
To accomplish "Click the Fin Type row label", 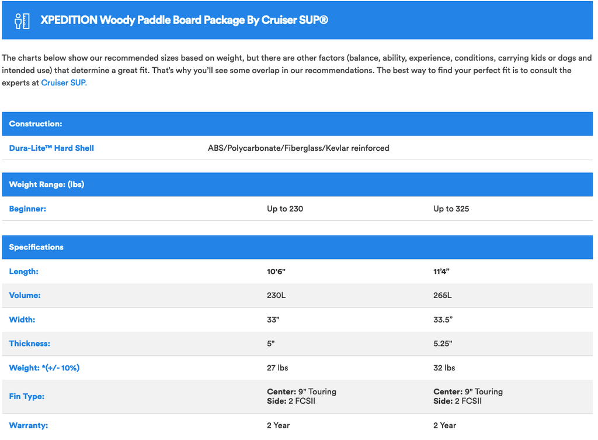I will click(x=26, y=397).
